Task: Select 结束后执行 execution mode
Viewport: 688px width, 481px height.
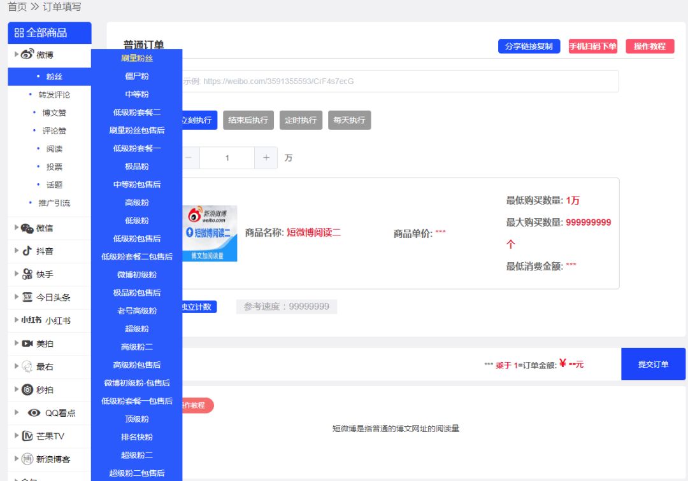Action: (x=248, y=120)
